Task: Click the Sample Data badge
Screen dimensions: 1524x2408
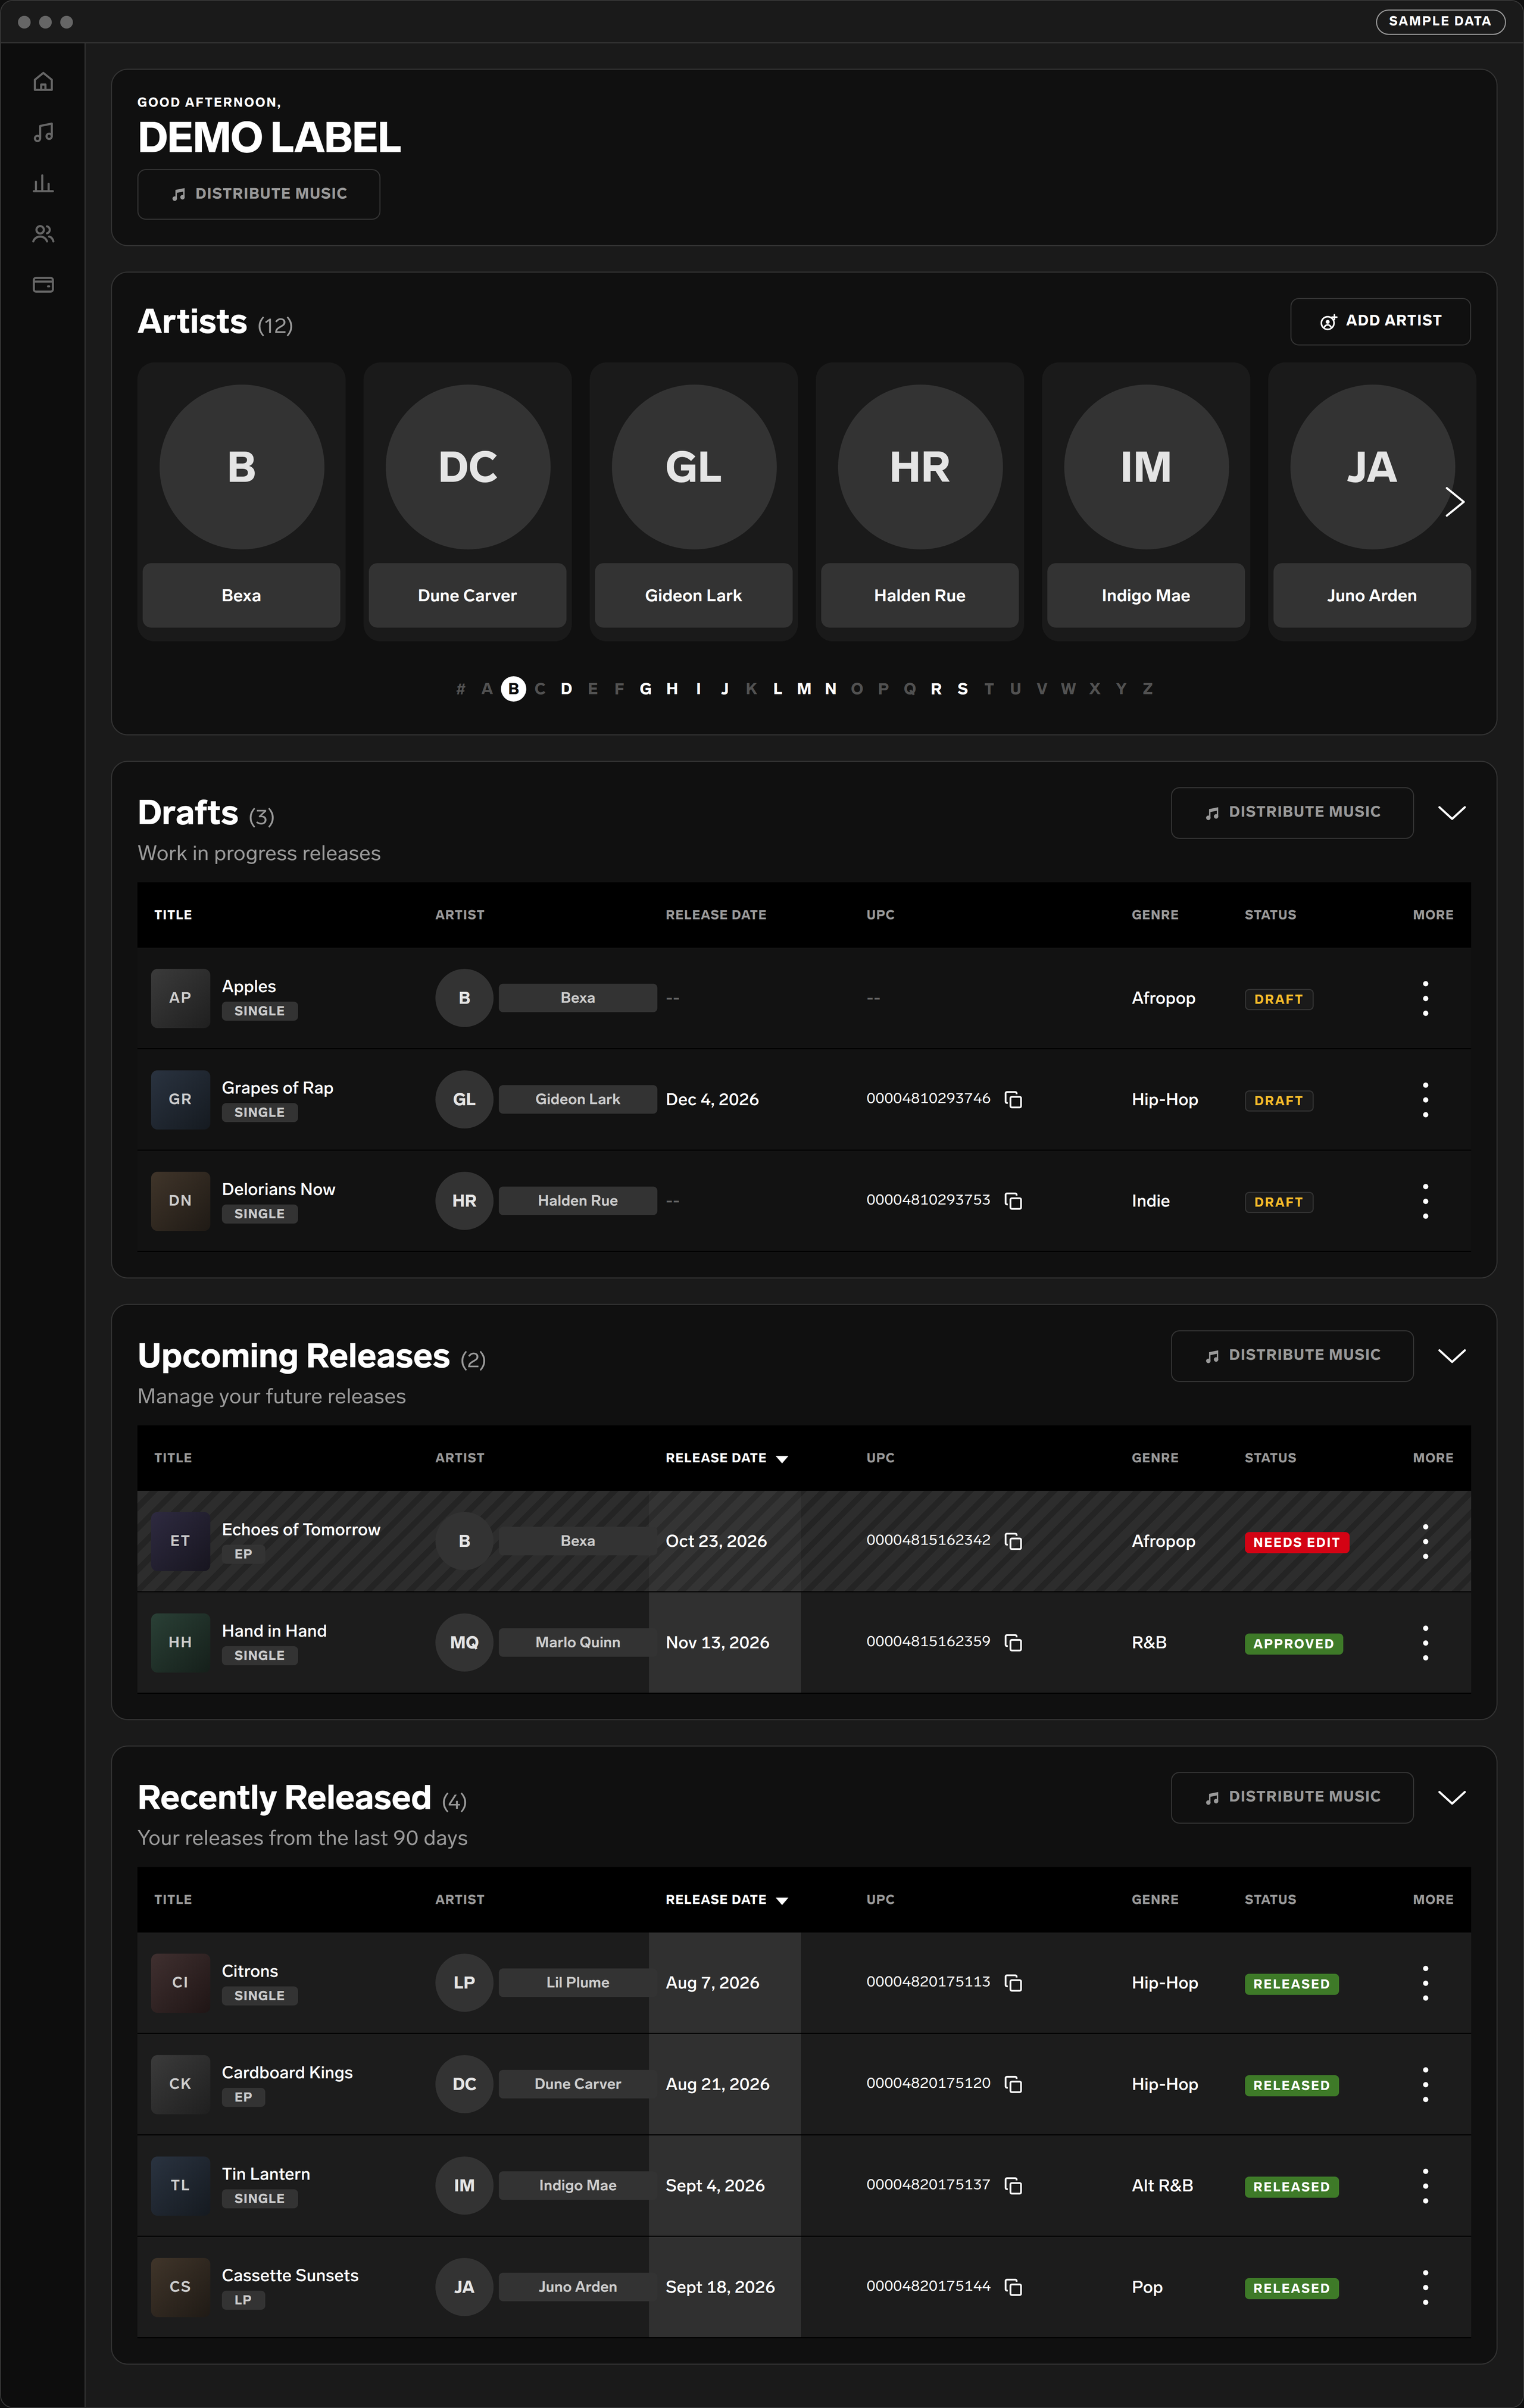Action: coord(1440,21)
